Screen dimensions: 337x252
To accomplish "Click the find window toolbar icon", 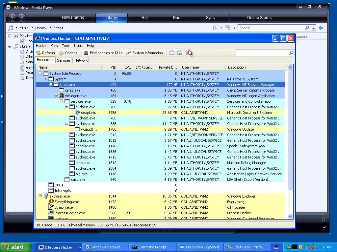I will pyautogui.click(x=172, y=53).
